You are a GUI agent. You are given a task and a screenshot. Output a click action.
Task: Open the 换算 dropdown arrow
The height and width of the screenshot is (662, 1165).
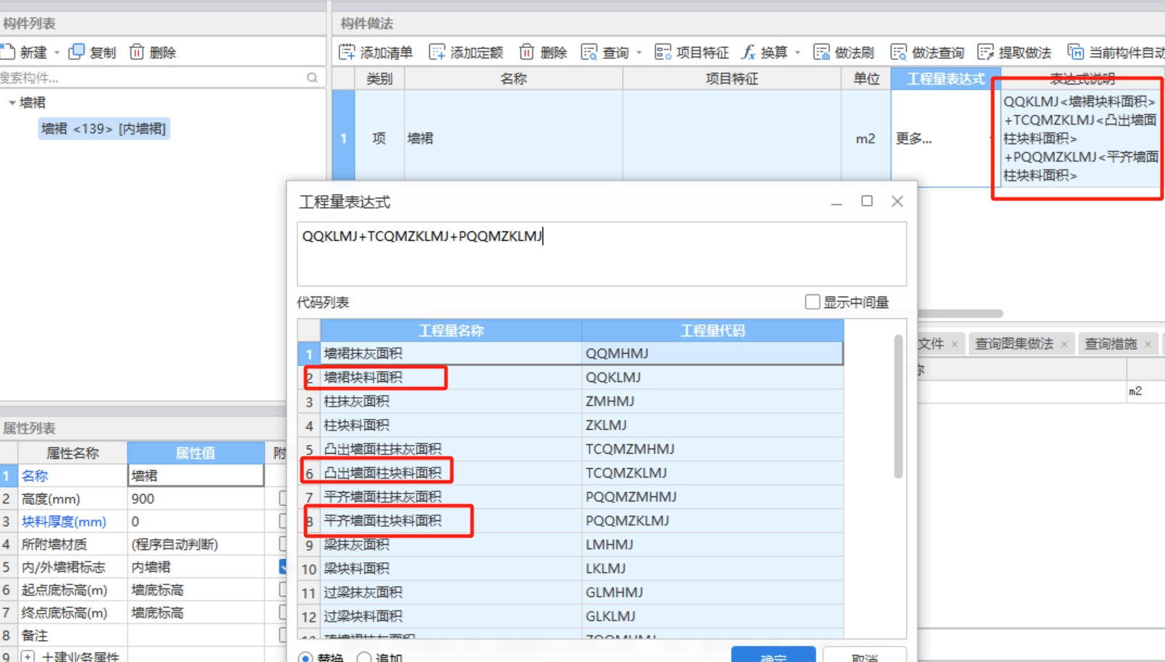click(797, 53)
